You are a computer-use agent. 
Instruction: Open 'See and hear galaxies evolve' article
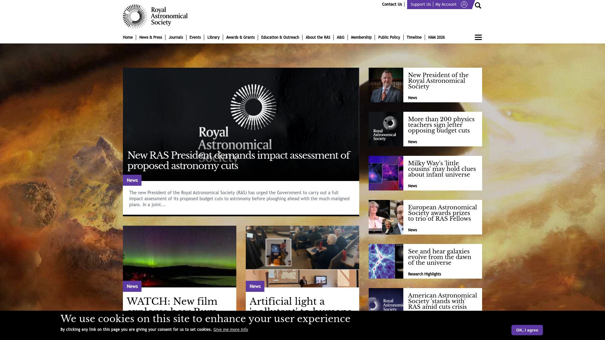440,257
